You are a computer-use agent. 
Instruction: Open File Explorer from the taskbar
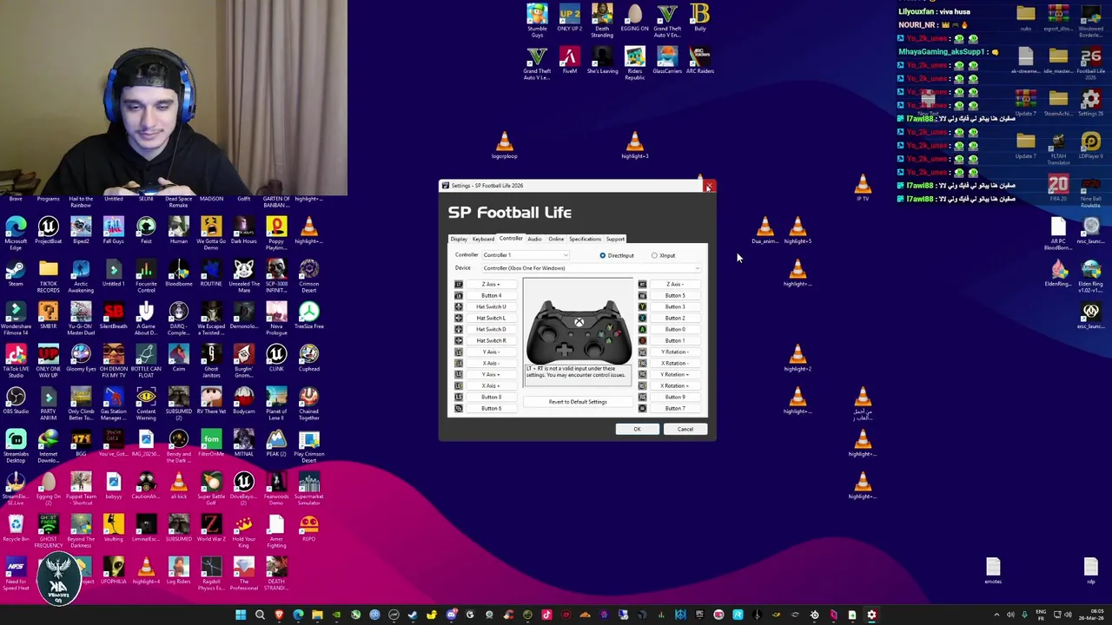click(317, 615)
